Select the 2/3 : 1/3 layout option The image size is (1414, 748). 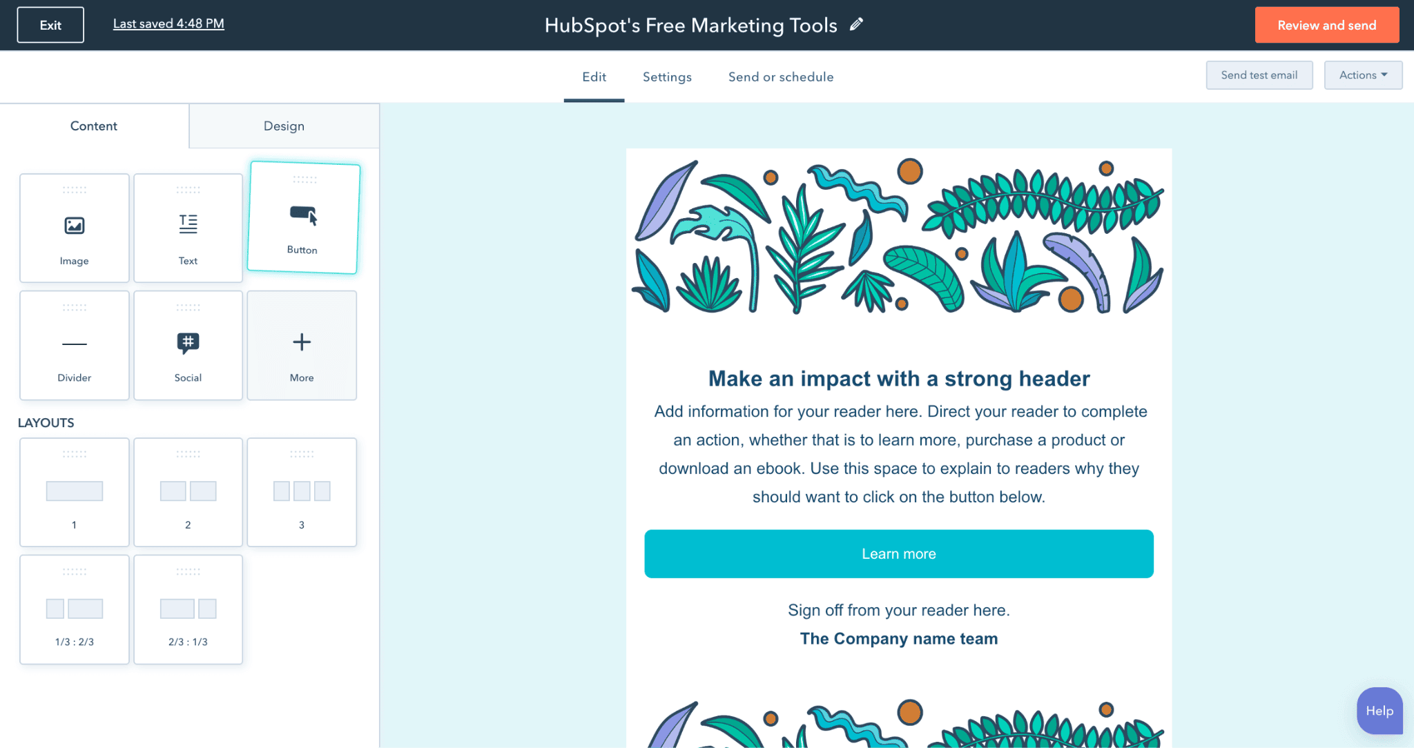[x=188, y=606]
